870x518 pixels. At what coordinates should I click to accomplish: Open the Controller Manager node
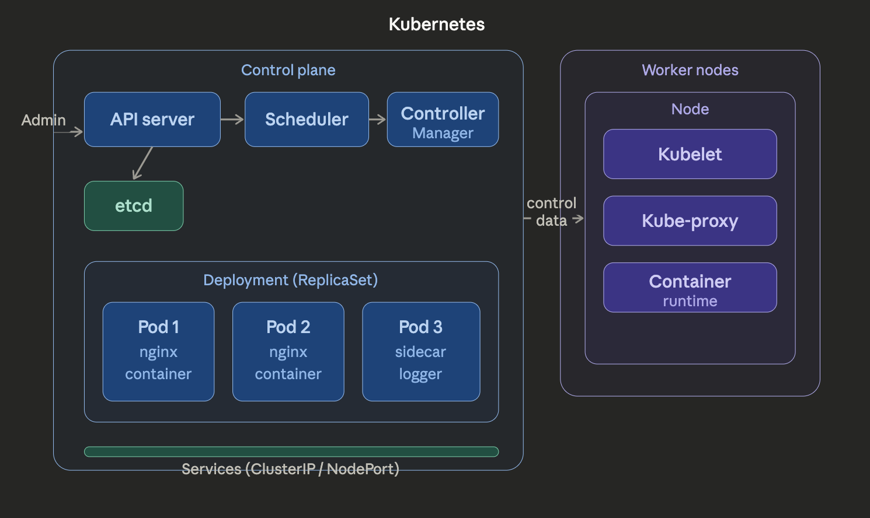pos(442,119)
